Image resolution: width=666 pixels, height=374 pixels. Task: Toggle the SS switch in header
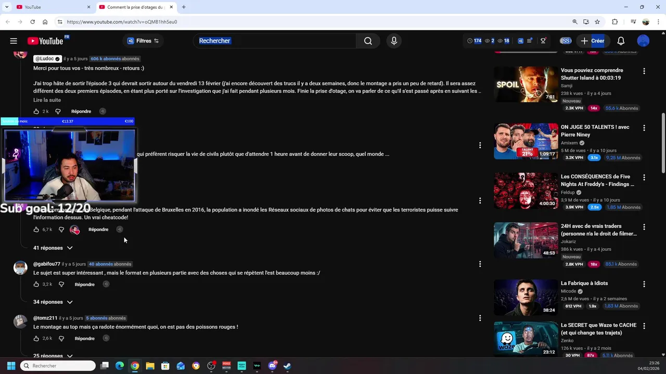tap(566, 41)
